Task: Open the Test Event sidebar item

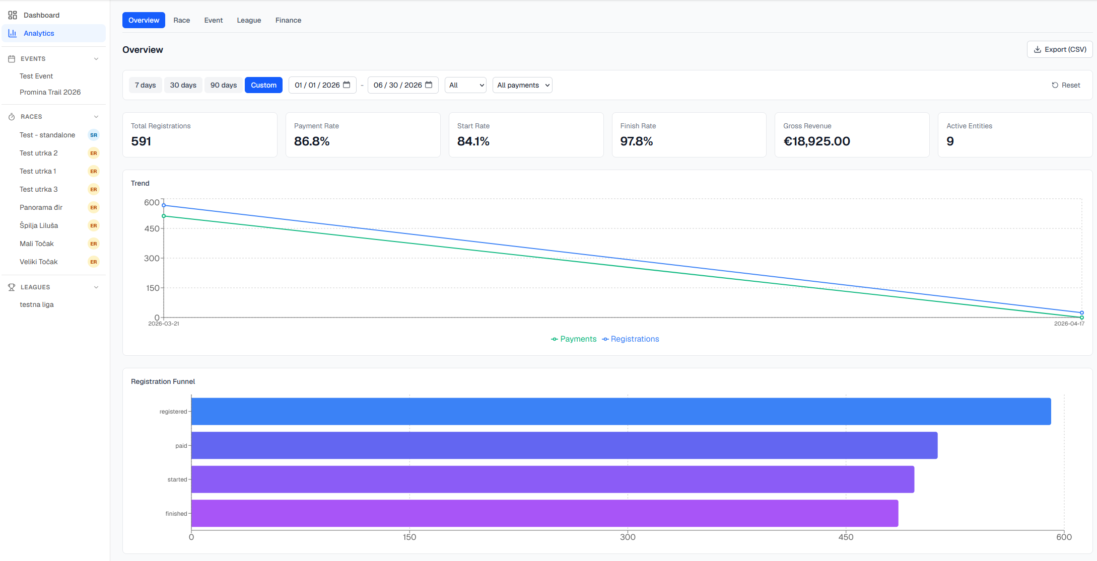Action: (36, 76)
